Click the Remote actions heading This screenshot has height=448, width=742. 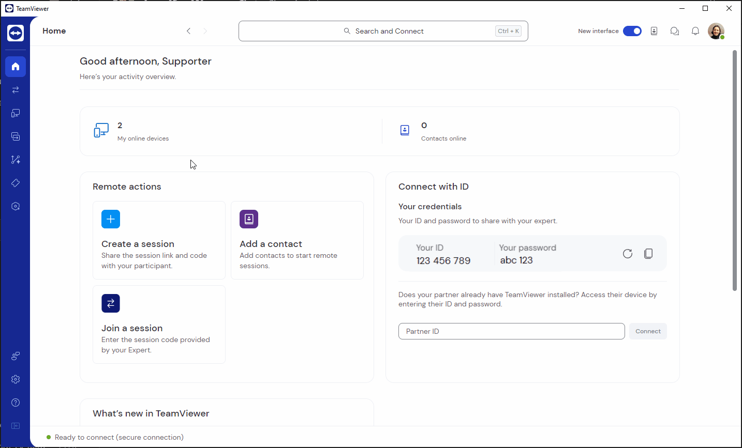click(127, 187)
